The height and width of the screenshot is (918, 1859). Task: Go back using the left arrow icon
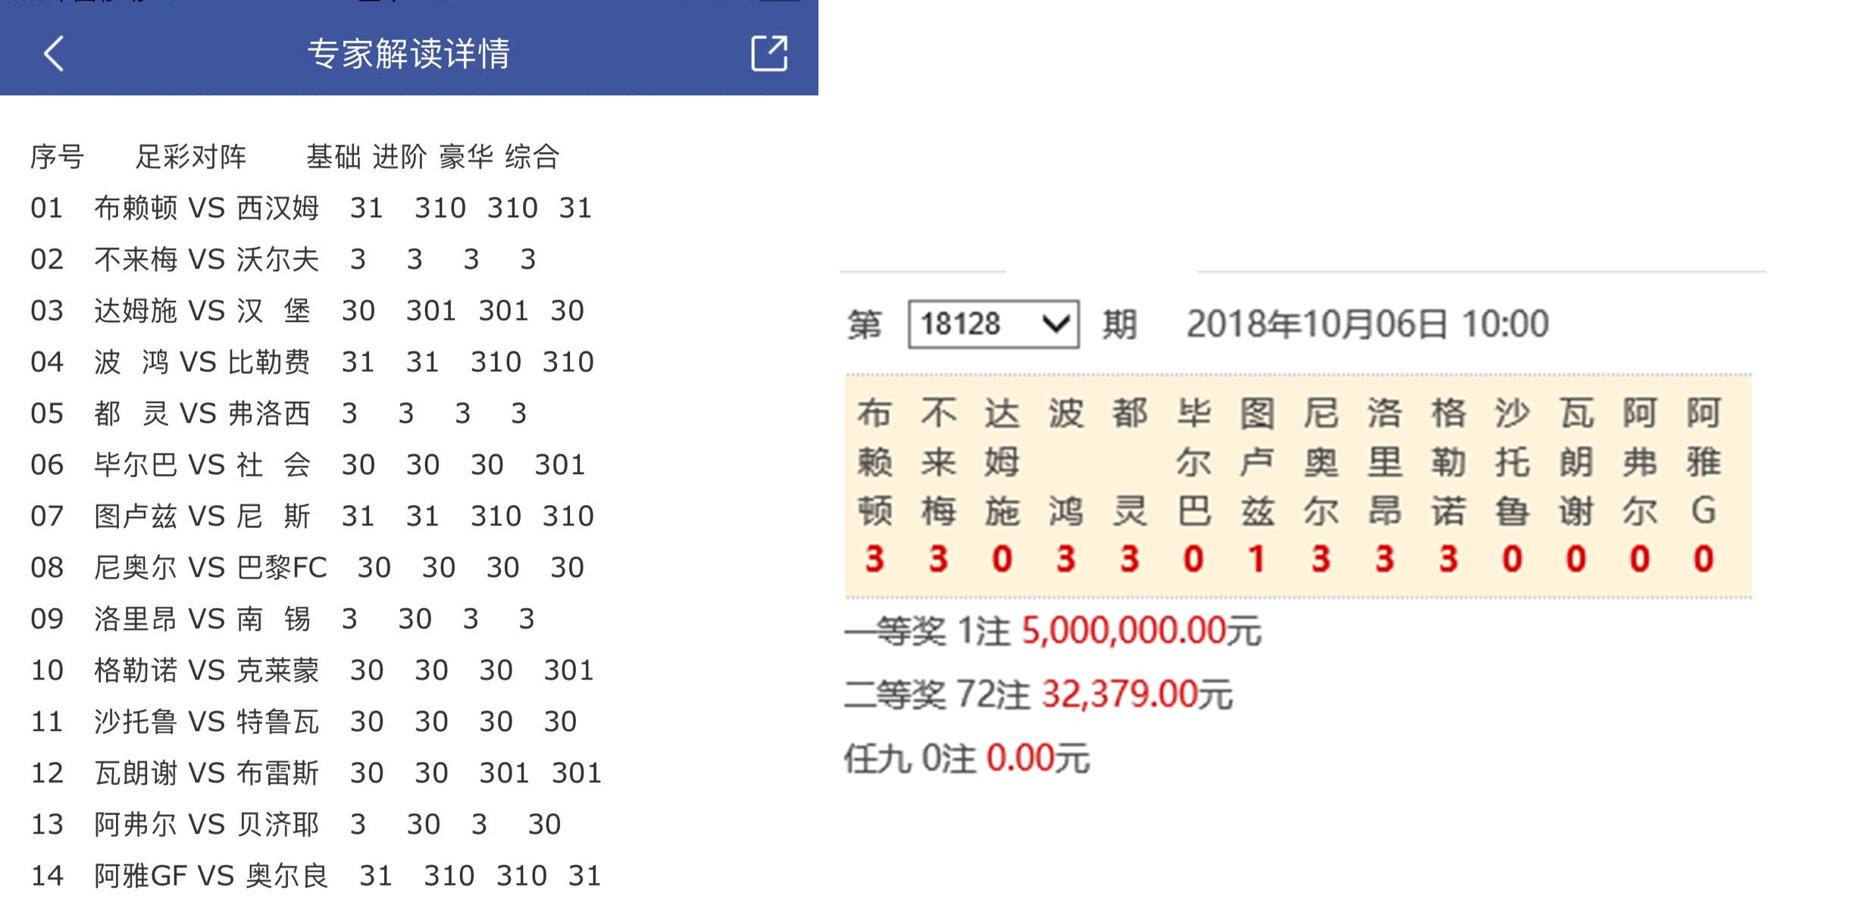pyautogui.click(x=54, y=54)
